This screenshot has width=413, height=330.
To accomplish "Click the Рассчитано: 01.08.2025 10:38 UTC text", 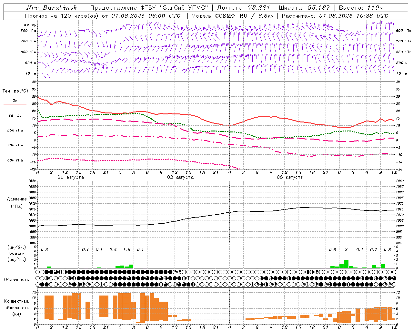I will pyautogui.click(x=335, y=16).
